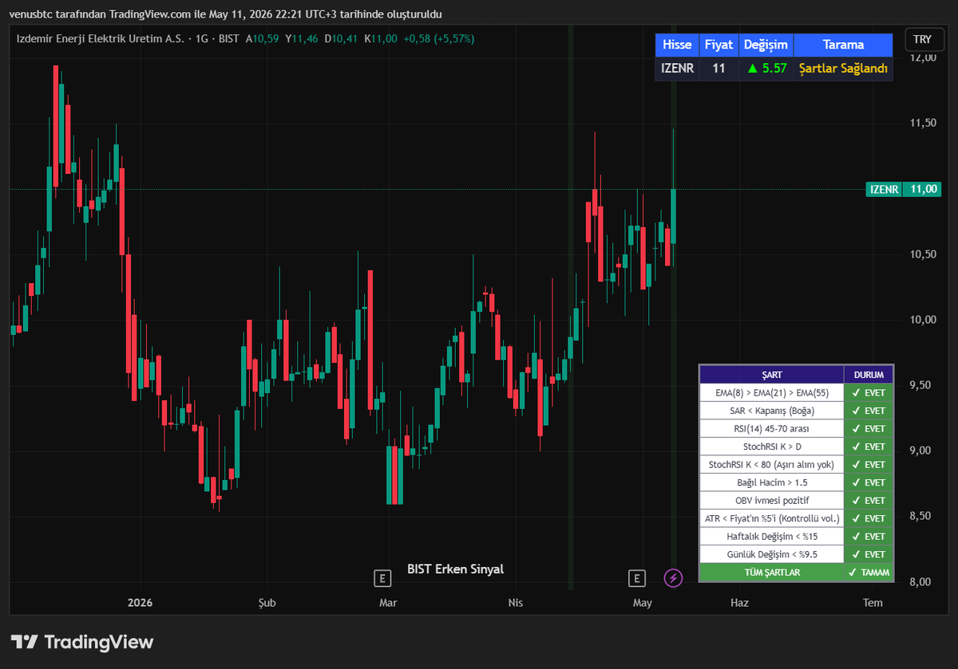Click the 10,00 price axis label

tap(922, 320)
